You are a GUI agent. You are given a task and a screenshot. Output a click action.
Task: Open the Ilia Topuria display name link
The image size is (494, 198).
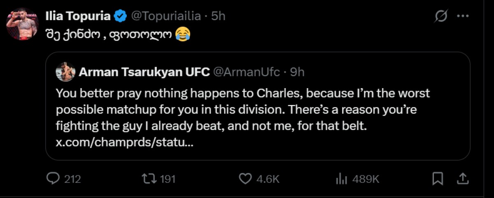coord(77,16)
